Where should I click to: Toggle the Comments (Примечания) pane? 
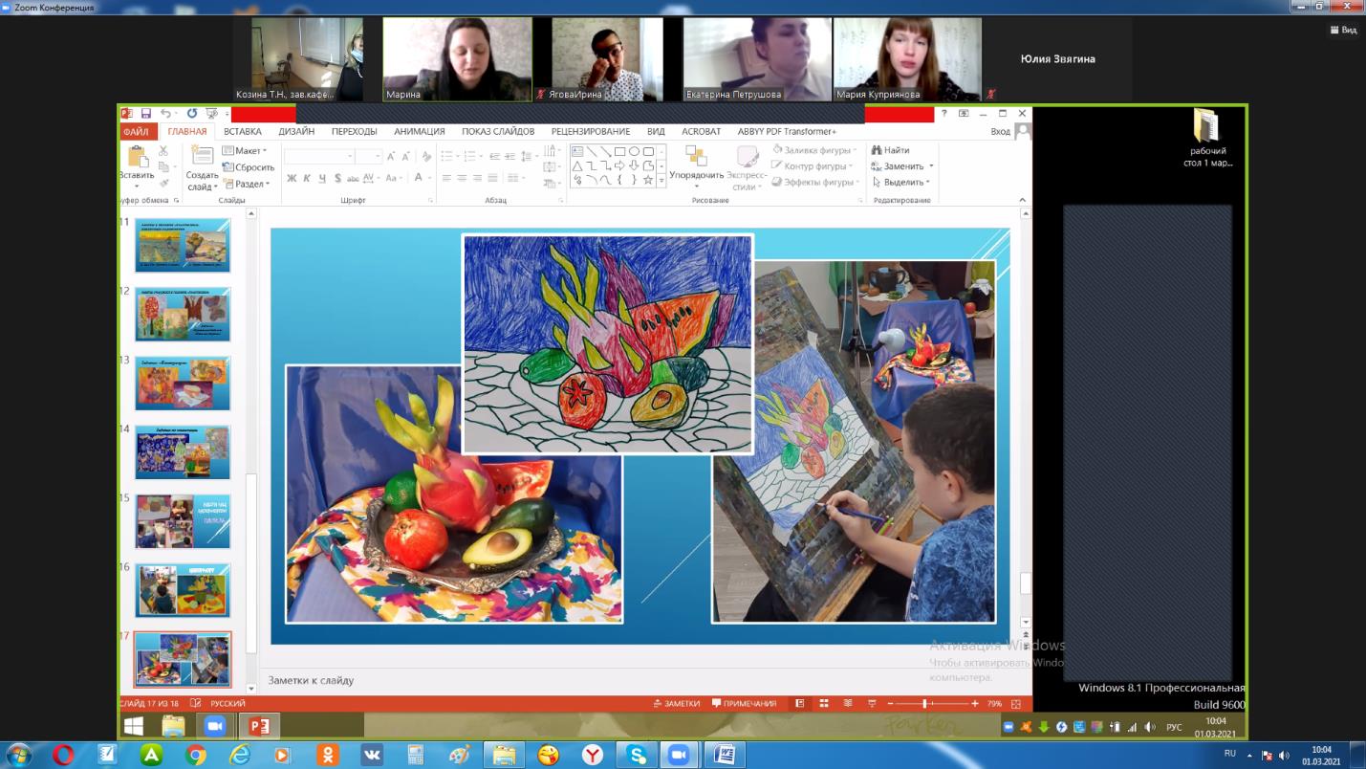point(744,704)
